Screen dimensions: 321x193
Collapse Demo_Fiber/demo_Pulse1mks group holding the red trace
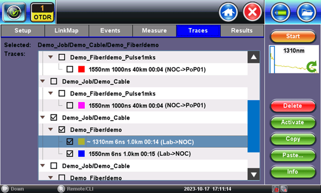pos(51,57)
